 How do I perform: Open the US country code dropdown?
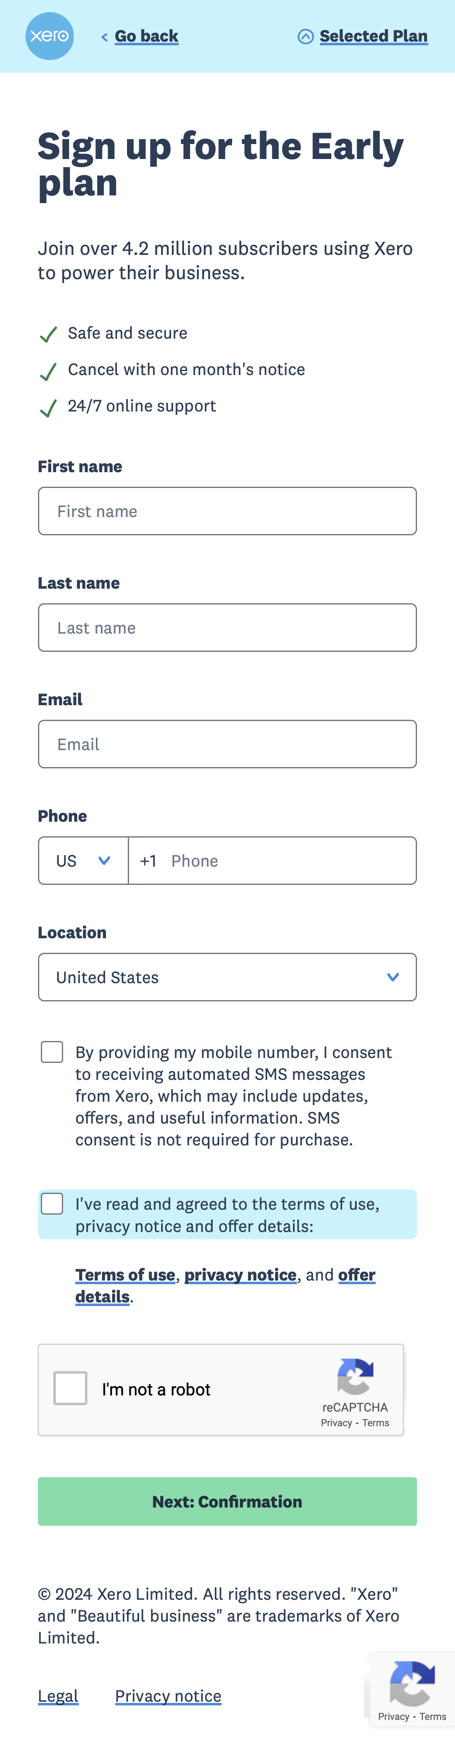(x=83, y=860)
